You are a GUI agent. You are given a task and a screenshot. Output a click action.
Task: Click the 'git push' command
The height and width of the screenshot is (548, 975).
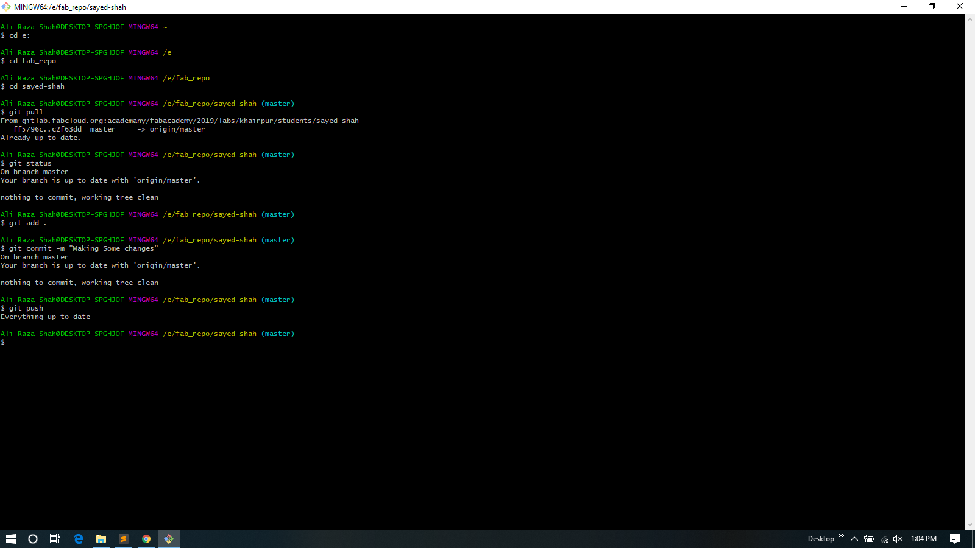click(x=22, y=308)
